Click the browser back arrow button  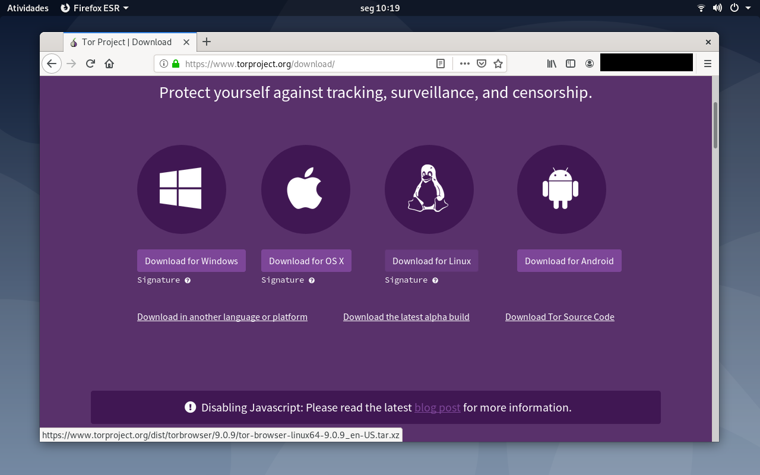tap(52, 64)
